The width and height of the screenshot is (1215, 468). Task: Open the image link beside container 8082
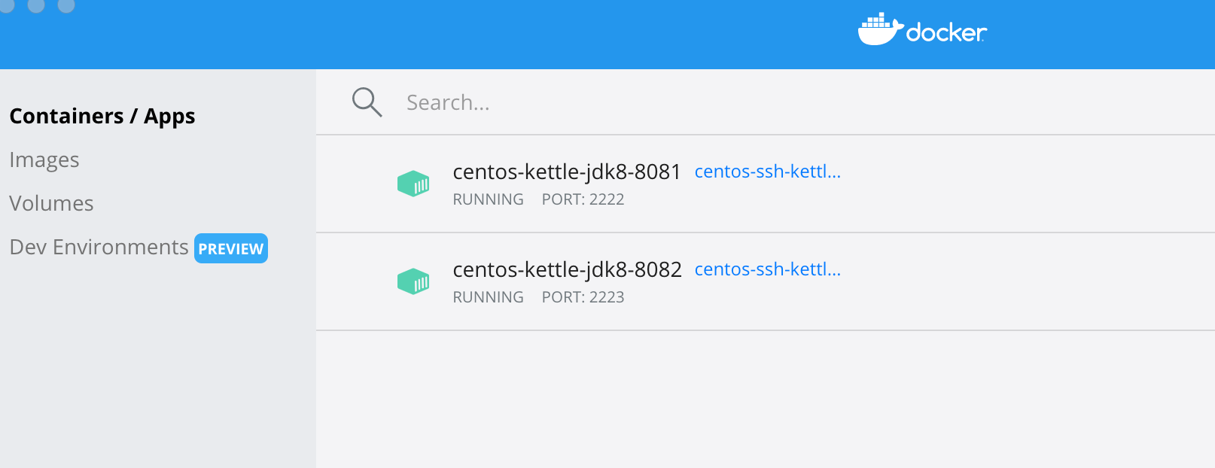coord(767,270)
